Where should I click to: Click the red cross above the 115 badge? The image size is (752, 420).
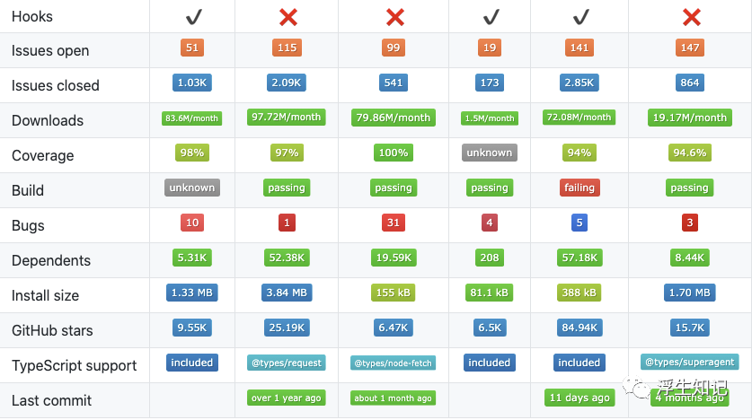tap(288, 16)
